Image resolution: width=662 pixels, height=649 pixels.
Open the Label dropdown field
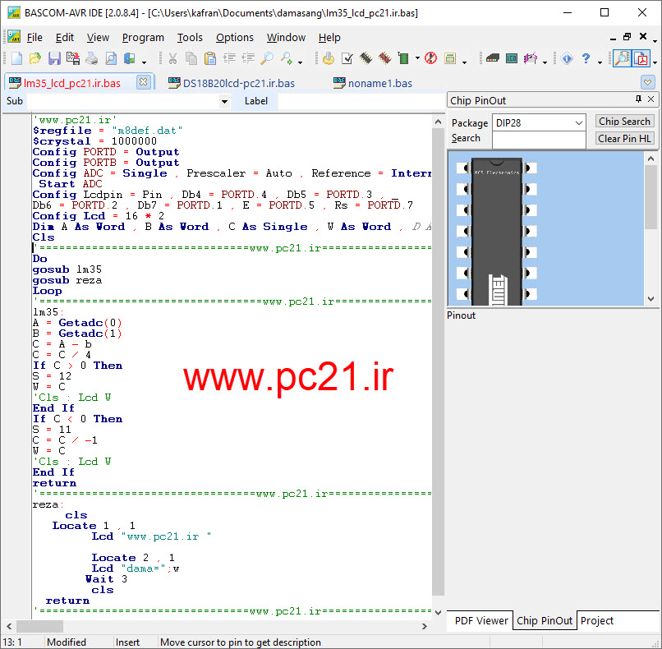(x=361, y=101)
